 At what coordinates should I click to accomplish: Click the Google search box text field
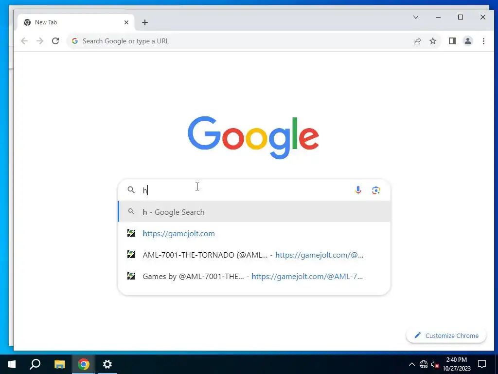(245, 190)
